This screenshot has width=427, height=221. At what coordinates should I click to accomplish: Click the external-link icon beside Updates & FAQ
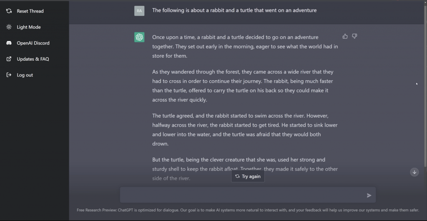[x=9, y=59]
